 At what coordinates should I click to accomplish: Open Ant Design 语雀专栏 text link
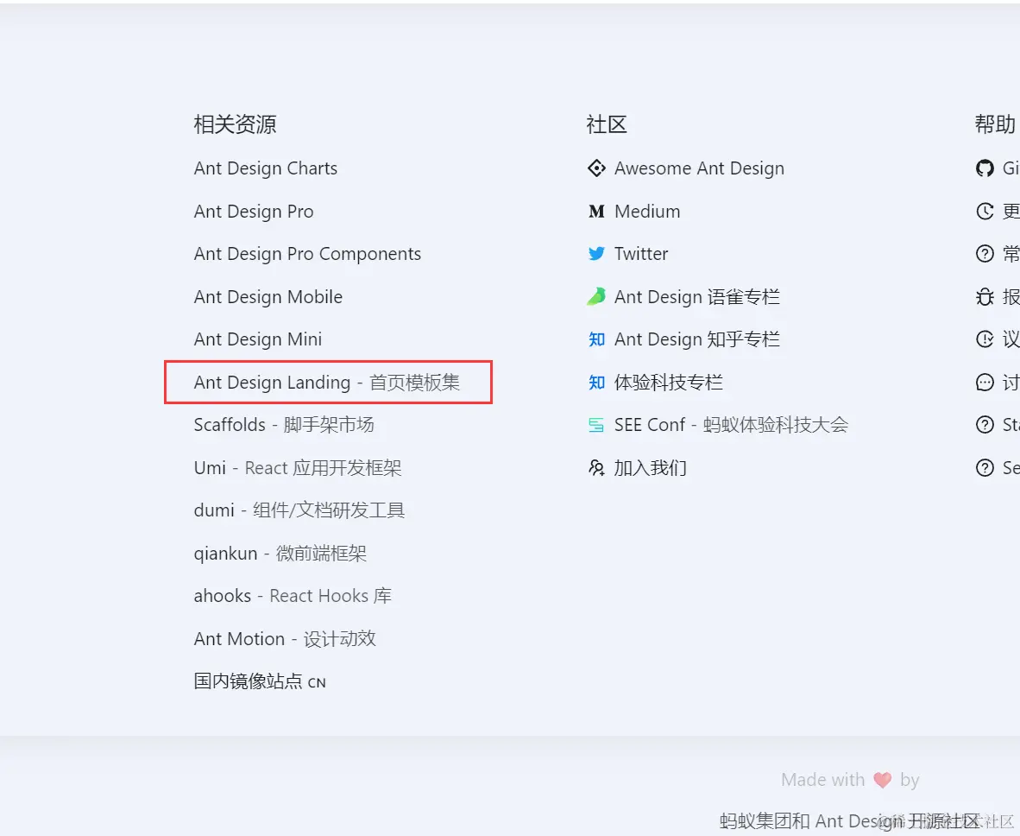[x=697, y=297]
